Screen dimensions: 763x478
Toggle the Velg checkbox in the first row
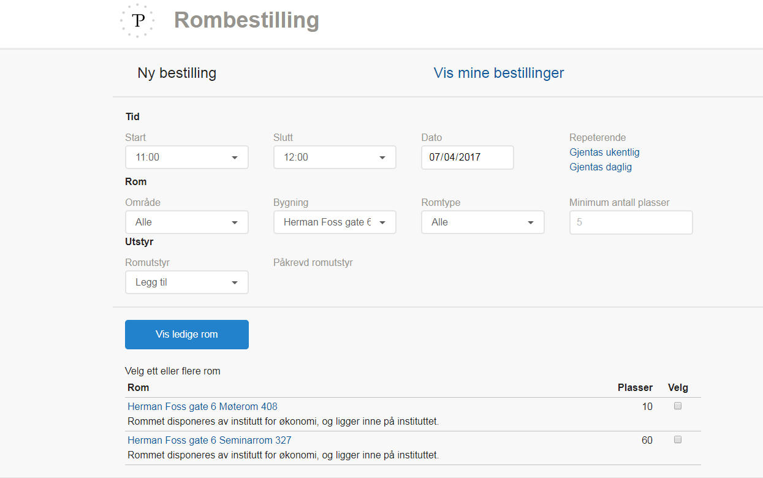[x=677, y=406]
